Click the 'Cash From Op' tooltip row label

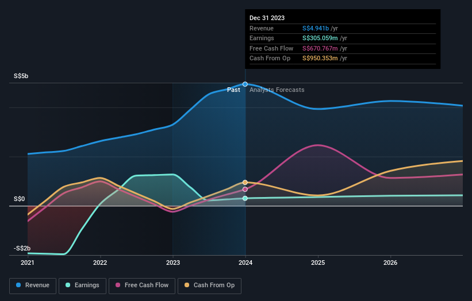(x=270, y=59)
